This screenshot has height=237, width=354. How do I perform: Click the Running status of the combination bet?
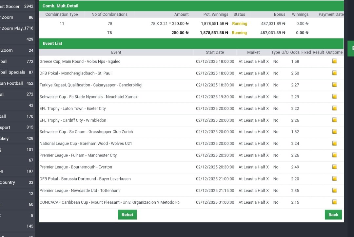(240, 24)
